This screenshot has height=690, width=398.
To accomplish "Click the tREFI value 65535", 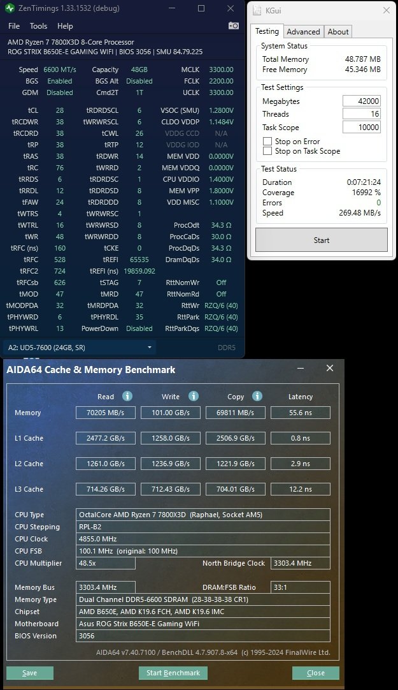I will 139,260.
